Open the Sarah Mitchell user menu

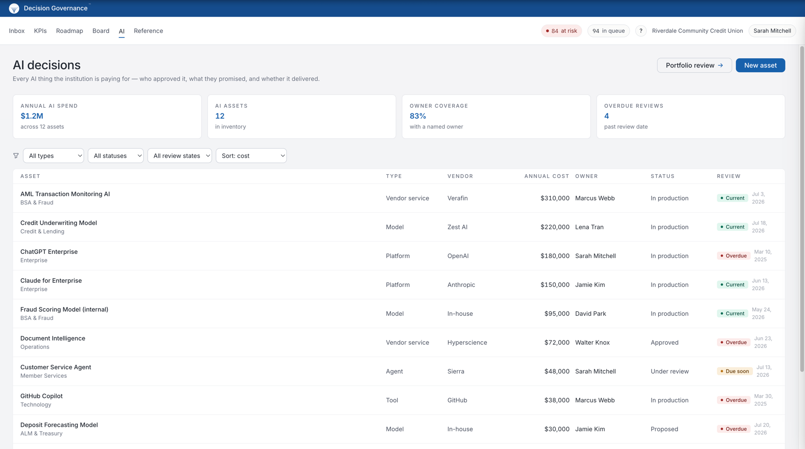(x=772, y=31)
